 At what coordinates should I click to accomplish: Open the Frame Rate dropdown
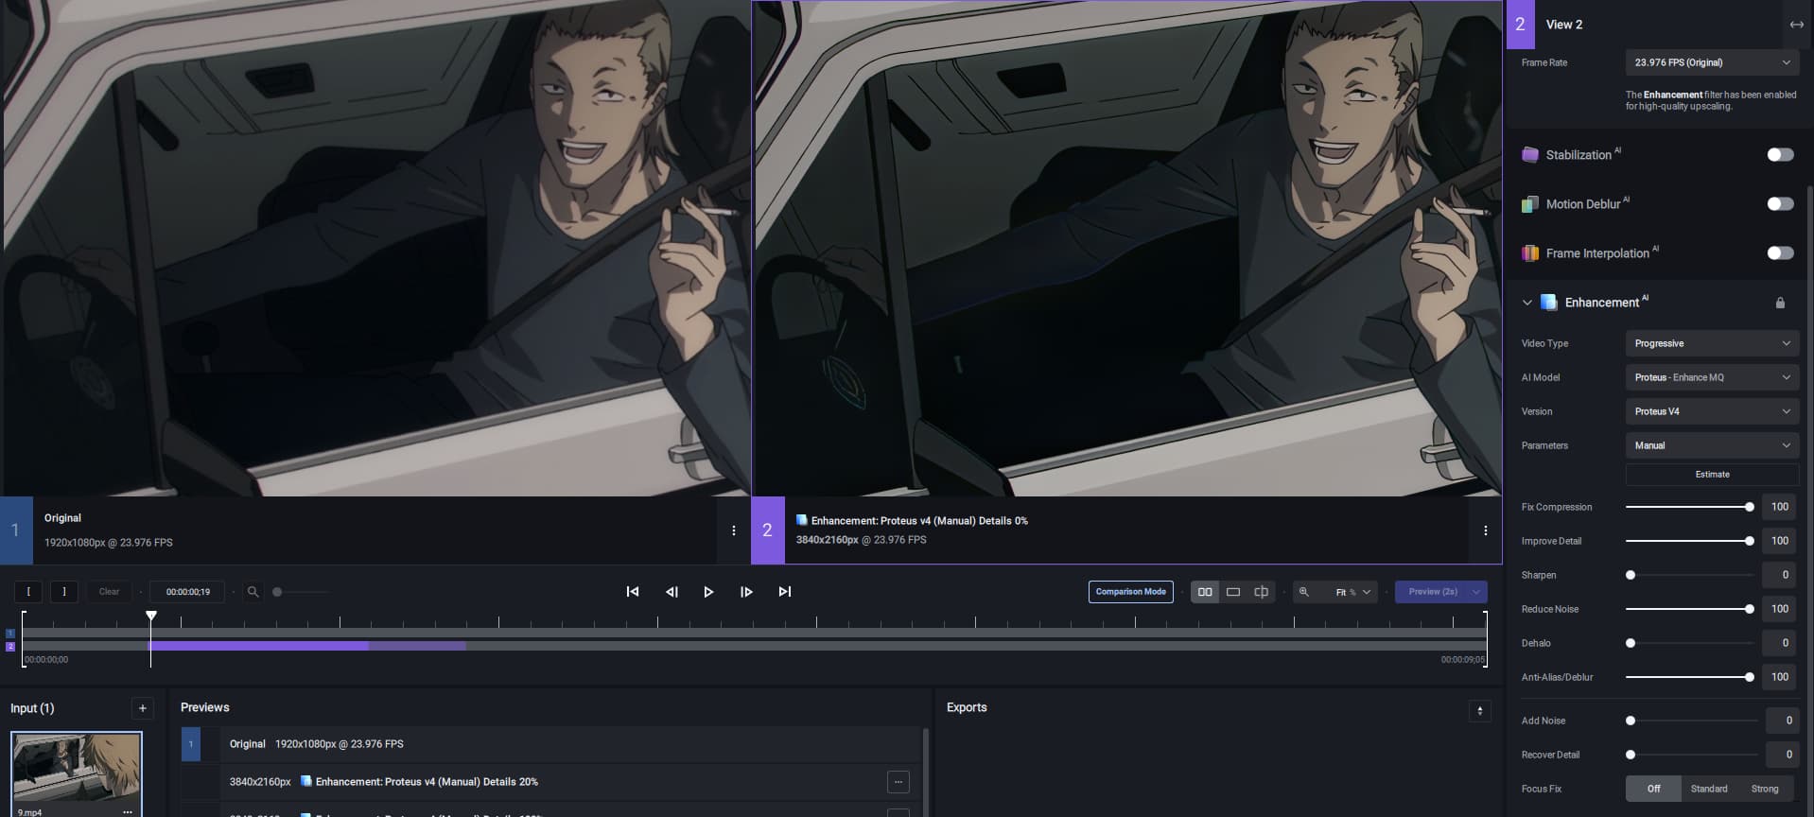tap(1711, 62)
